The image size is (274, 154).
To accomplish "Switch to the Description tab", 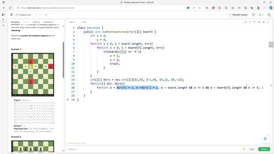I will coord(15,22).
